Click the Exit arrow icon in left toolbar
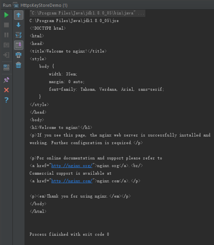Viewport: 214px width, 245px height. [x=6, y=55]
